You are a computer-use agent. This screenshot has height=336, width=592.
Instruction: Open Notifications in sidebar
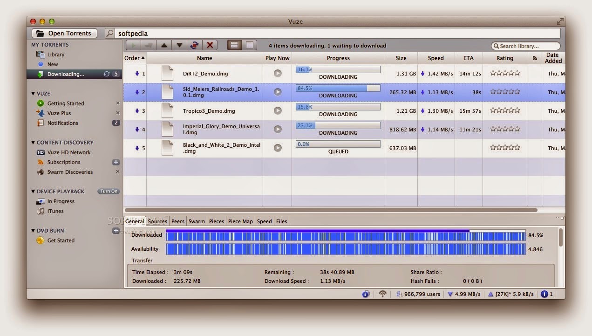63,123
